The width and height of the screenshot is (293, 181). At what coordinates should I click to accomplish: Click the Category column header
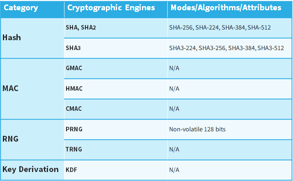point(21,8)
